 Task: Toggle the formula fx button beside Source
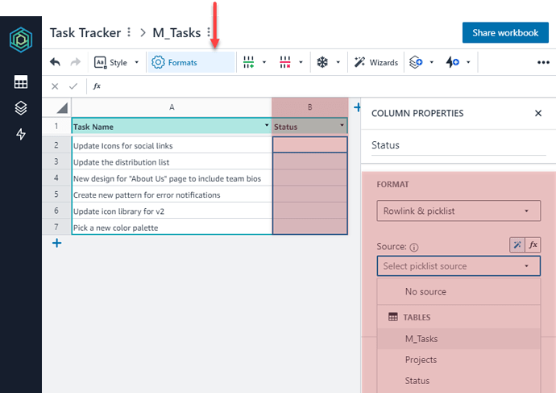pos(533,245)
